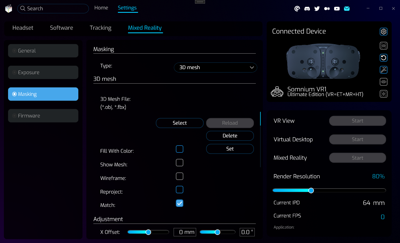Go to the Home menu
The image size is (400, 243).
coord(101,8)
